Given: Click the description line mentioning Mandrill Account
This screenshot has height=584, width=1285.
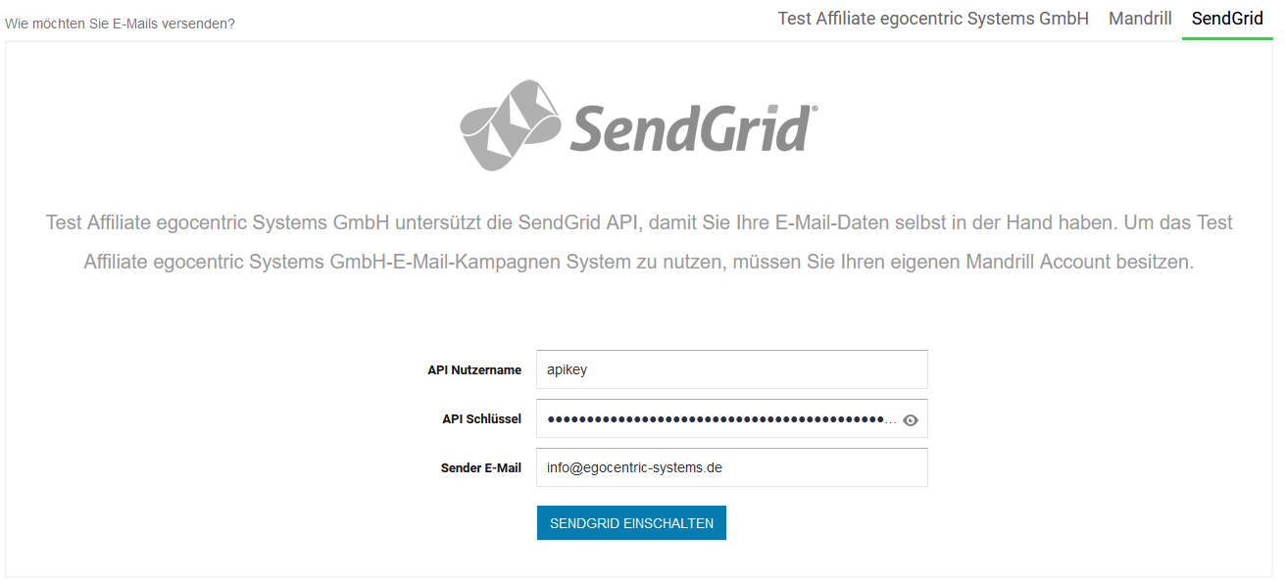Looking at the screenshot, I should point(639,263).
